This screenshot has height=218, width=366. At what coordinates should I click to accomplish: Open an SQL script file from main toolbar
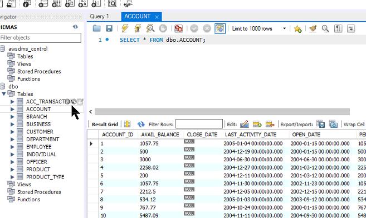point(11,3)
